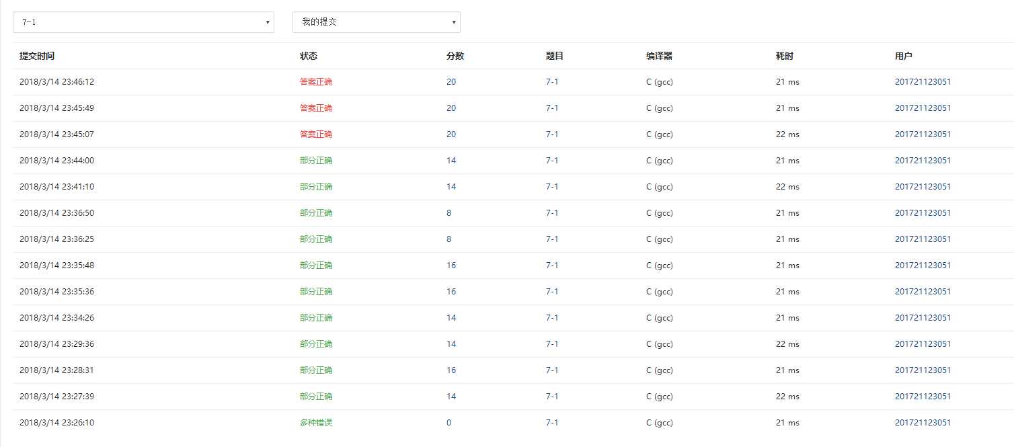Click user 201721123051 in the 23:34:26 row
Screen dimensions: 1014x447
(x=923, y=318)
